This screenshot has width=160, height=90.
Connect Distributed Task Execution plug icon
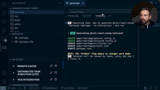pos(51,72)
